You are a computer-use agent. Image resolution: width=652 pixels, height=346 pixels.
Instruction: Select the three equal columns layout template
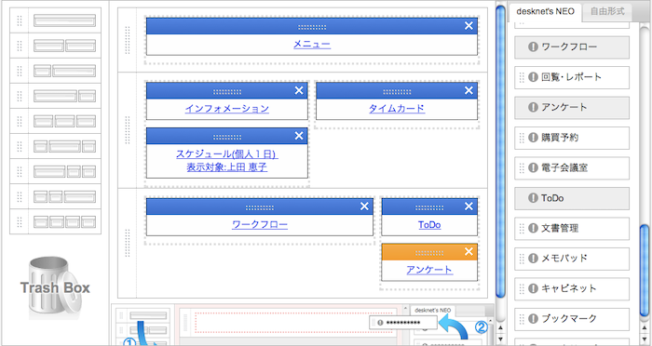(64, 121)
